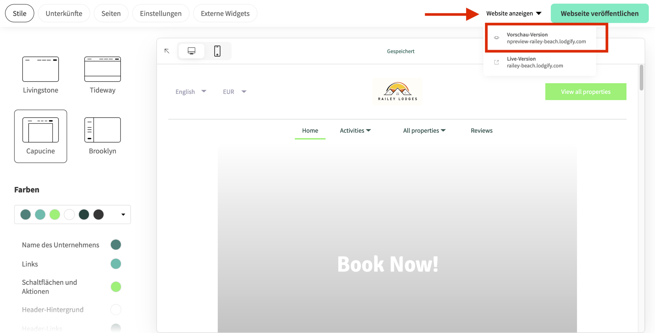Switch to the Einstellungen tab
The image size is (655, 333).
click(161, 13)
